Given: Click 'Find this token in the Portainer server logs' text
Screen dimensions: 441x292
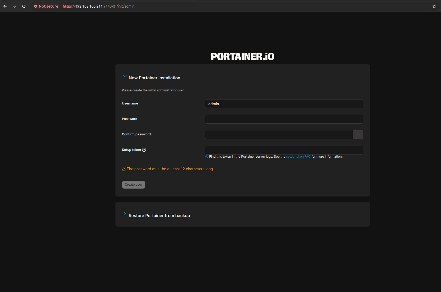Looking at the screenshot, I should coord(241,157).
